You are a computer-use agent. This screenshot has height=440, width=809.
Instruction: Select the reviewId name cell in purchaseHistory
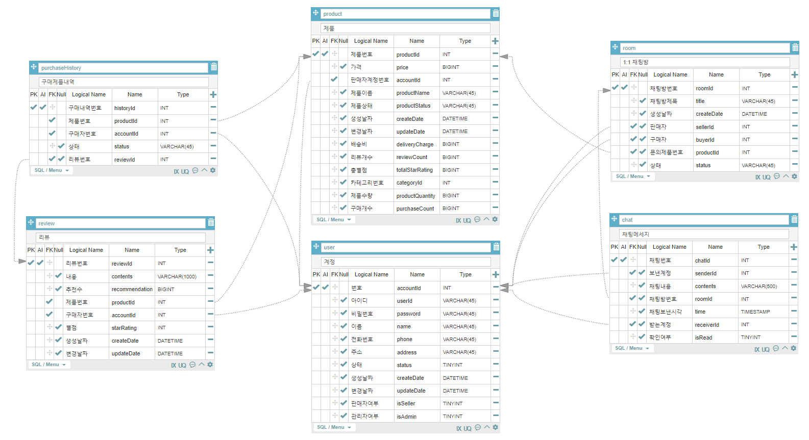134,160
